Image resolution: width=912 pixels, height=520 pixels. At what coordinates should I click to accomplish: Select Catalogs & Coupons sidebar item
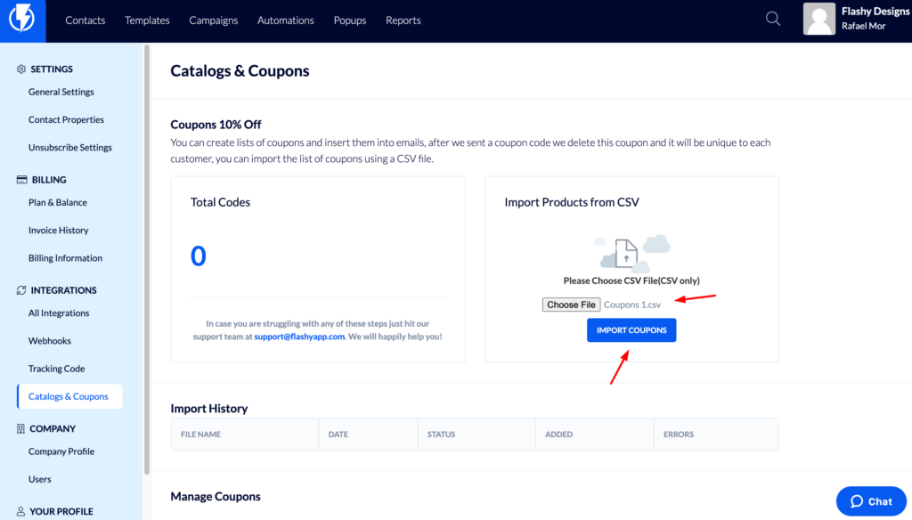pyautogui.click(x=69, y=396)
